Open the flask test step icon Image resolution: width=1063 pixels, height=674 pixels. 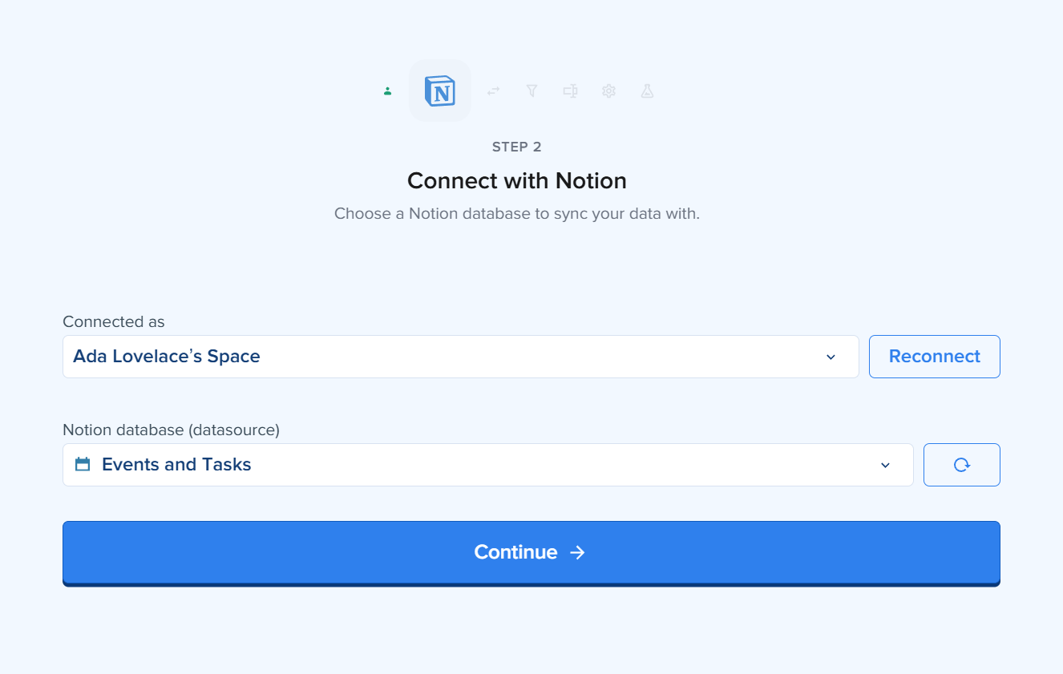pos(647,91)
